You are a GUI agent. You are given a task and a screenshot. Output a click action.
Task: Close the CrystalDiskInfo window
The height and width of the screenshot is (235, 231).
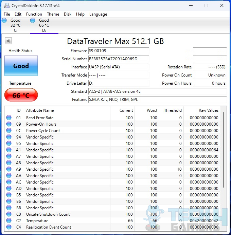[222, 5]
